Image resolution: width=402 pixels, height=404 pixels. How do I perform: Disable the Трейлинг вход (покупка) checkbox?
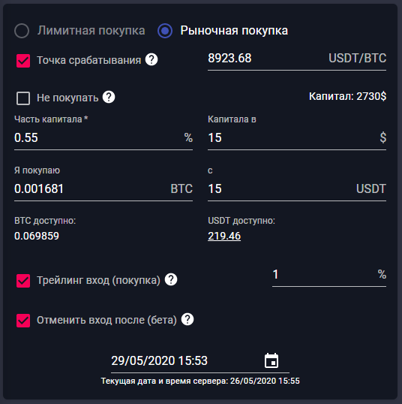23,281
